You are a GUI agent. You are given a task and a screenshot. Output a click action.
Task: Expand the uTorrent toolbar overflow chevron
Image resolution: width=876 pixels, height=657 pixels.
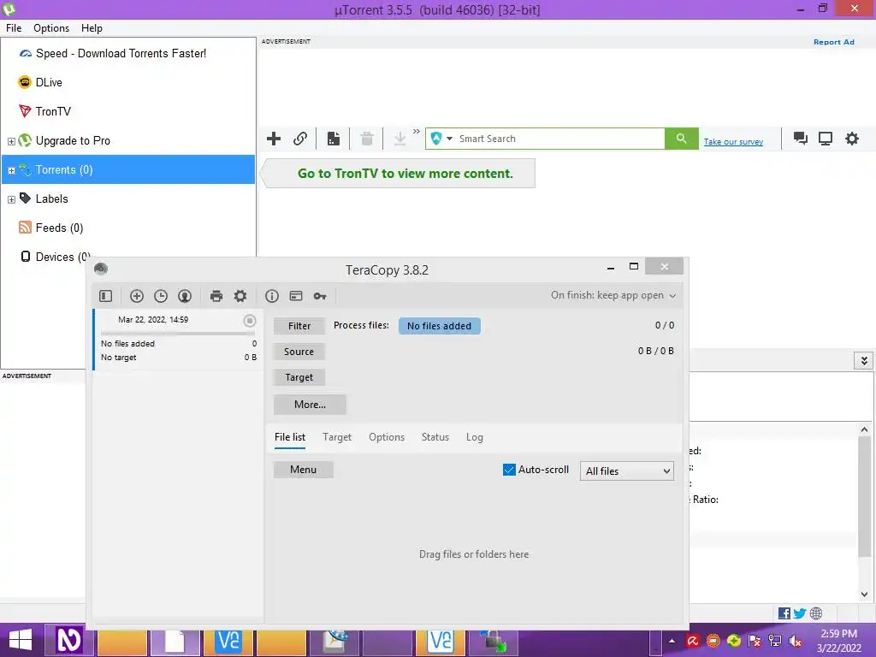tap(417, 131)
